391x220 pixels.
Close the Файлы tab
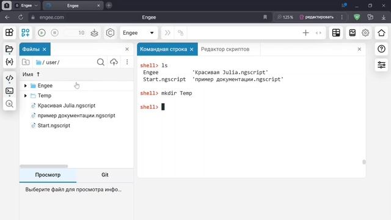(x=45, y=50)
